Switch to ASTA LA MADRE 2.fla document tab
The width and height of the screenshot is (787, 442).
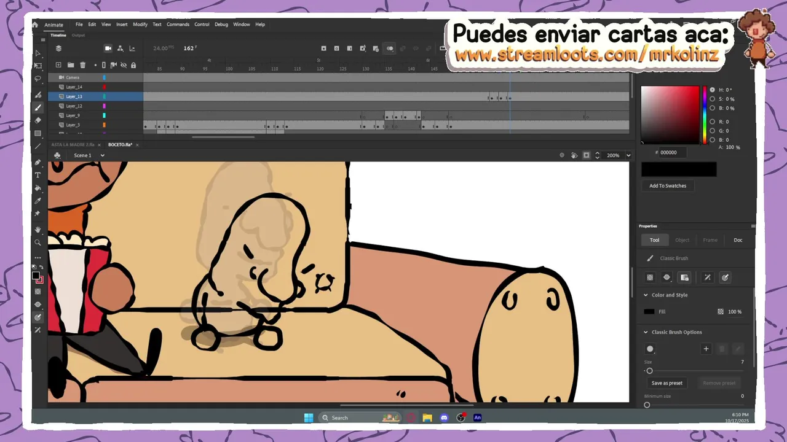[73, 145]
